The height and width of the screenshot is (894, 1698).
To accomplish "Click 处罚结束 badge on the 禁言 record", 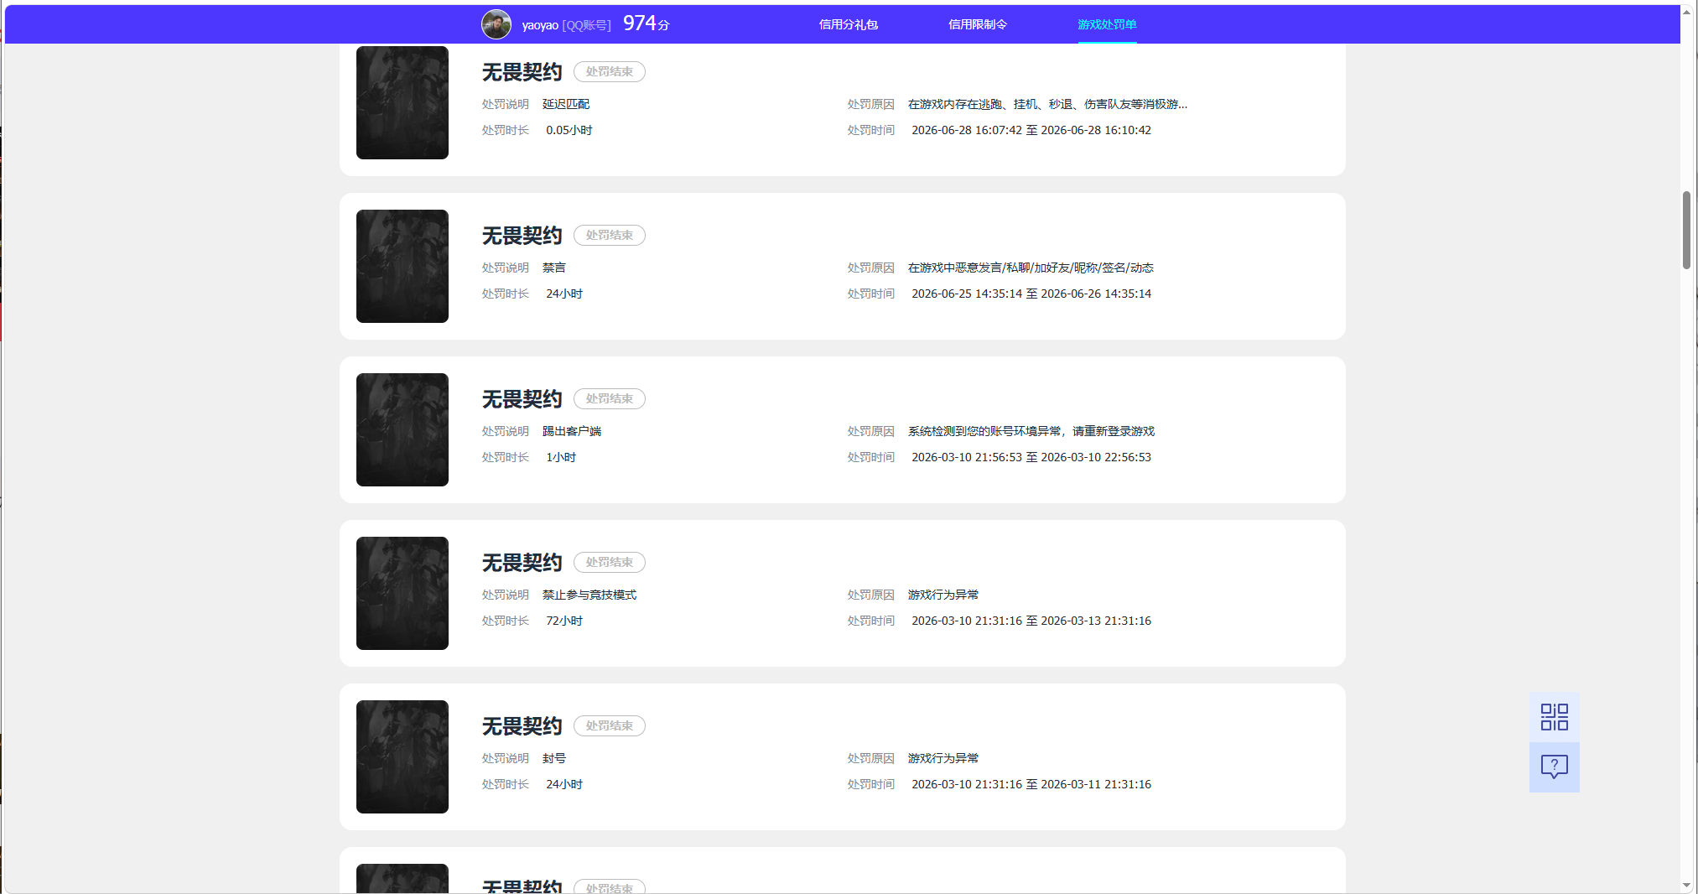I will (x=610, y=236).
